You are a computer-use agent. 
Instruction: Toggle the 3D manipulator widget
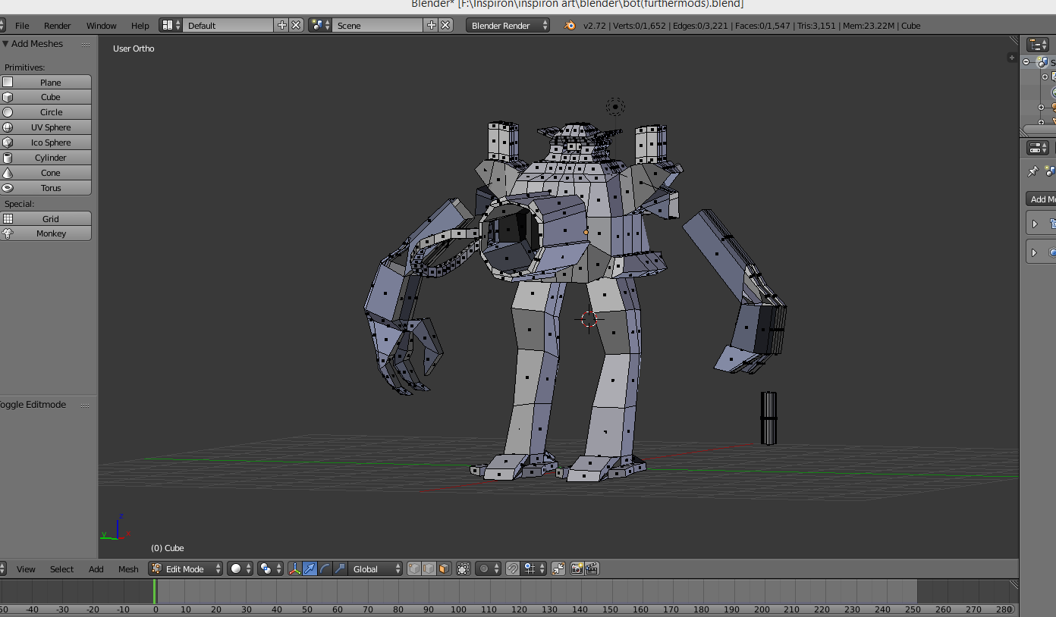(x=294, y=568)
